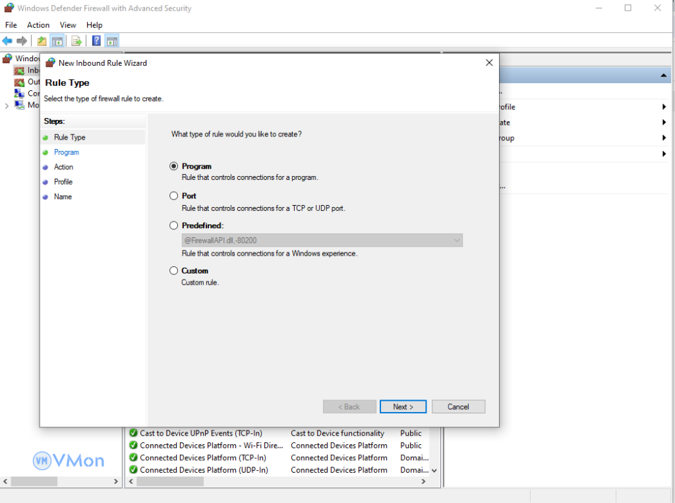Click the rules list scroll down arrow

(x=434, y=471)
